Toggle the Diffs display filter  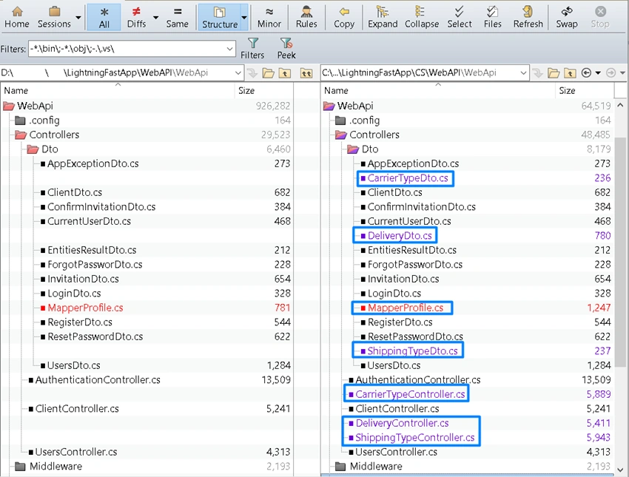click(x=136, y=17)
